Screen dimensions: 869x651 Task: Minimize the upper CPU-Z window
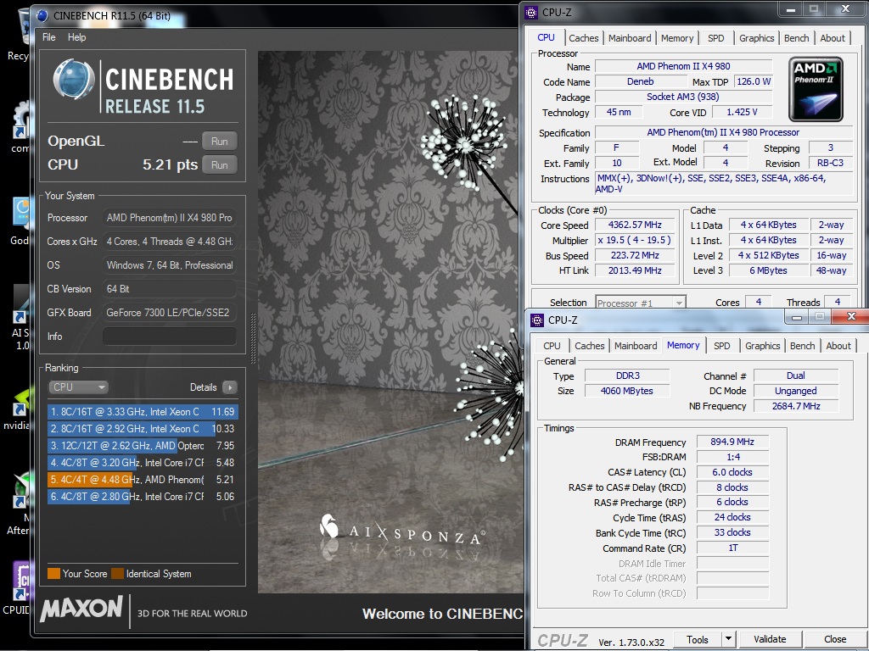tap(791, 9)
